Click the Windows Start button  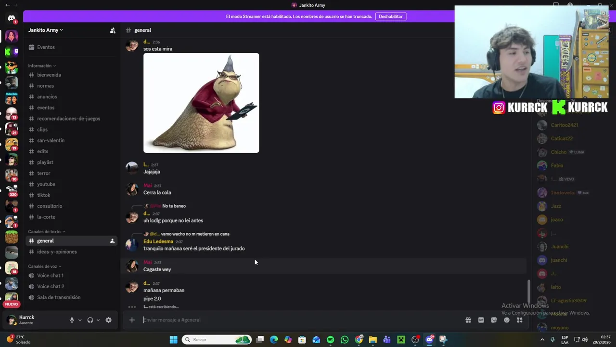(173, 340)
